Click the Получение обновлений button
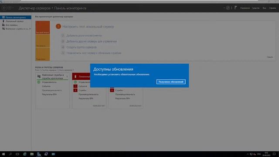Image resolution: width=279 pixels, height=157 pixels. (x=171, y=82)
